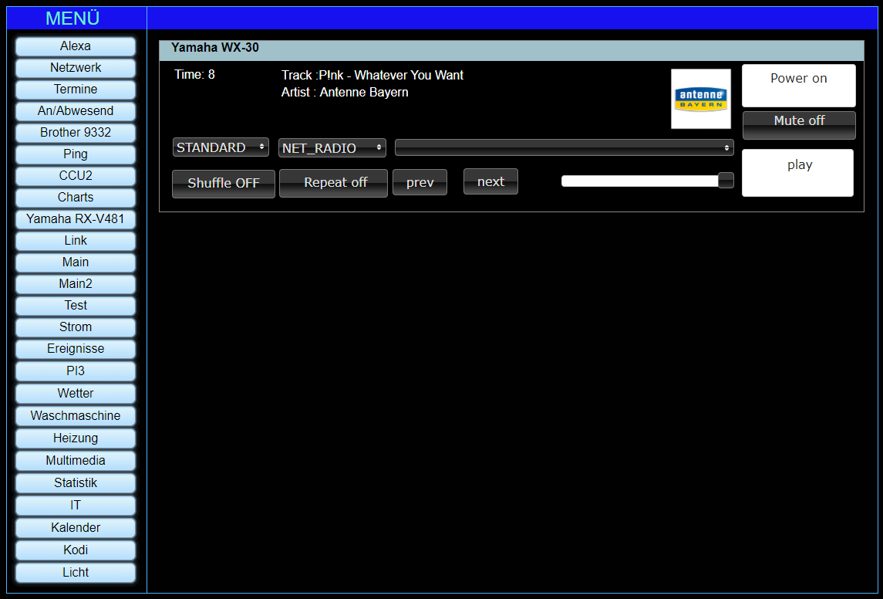Image resolution: width=883 pixels, height=599 pixels.
Task: Toggle Shuffle OFF
Action: (224, 184)
